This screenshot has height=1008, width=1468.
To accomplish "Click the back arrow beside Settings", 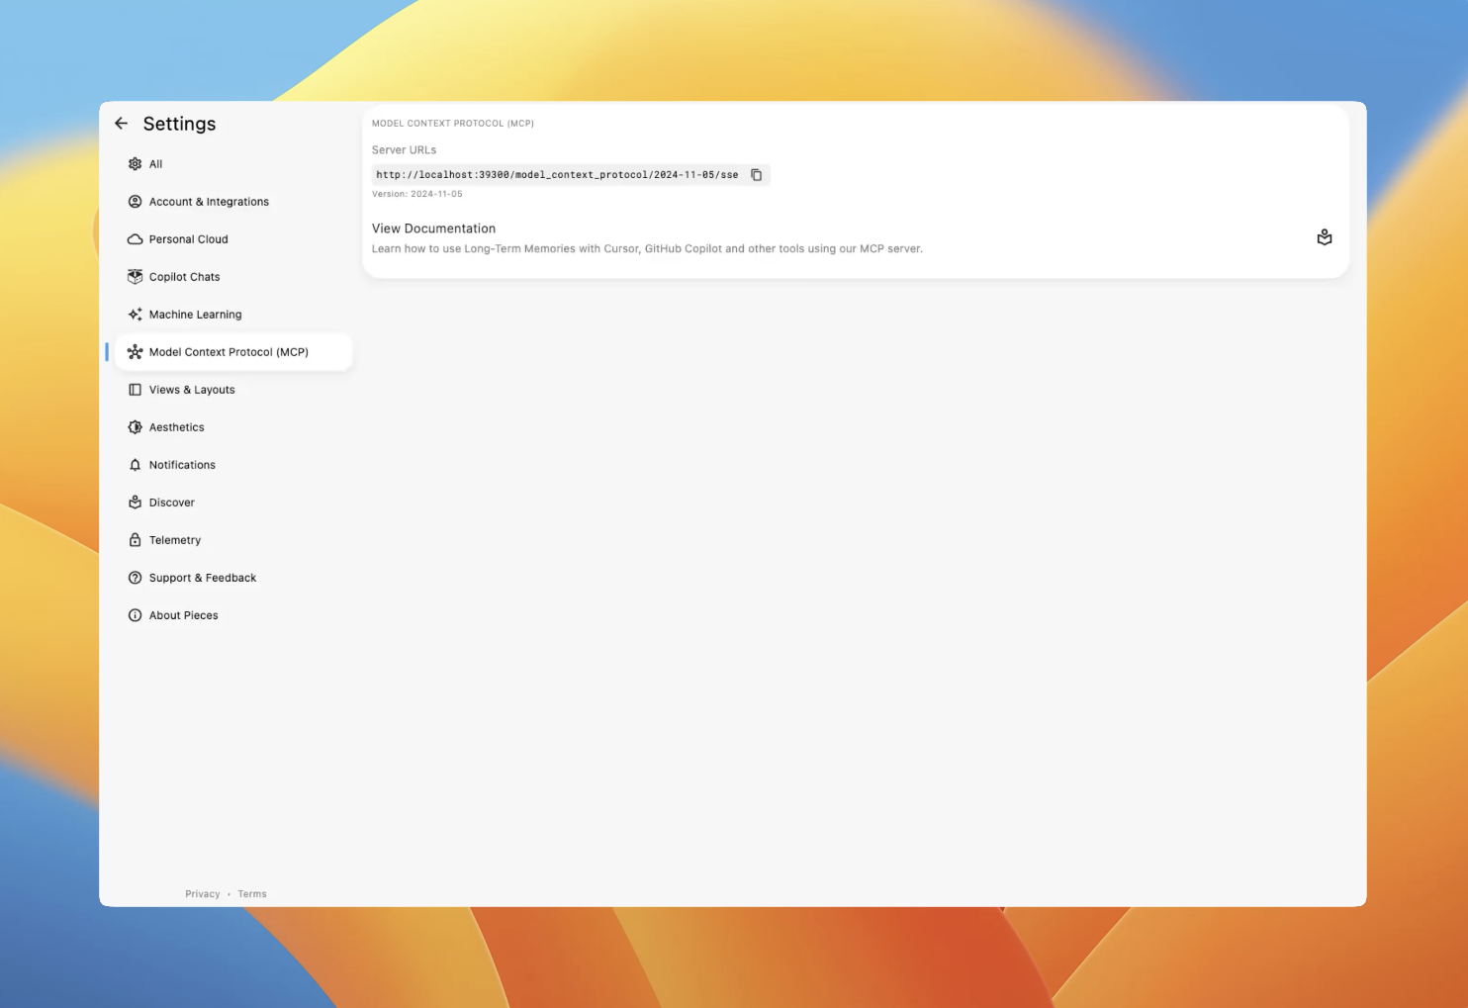I will (x=122, y=124).
